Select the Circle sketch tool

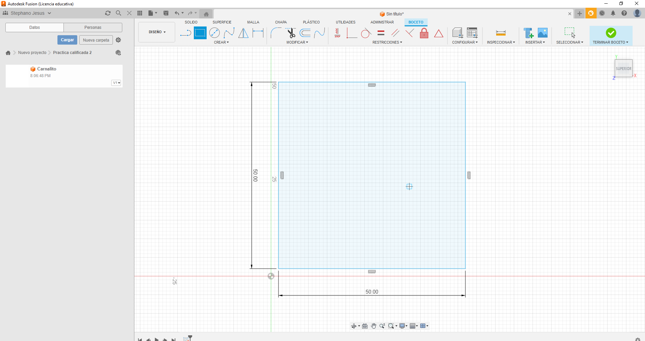[214, 33]
